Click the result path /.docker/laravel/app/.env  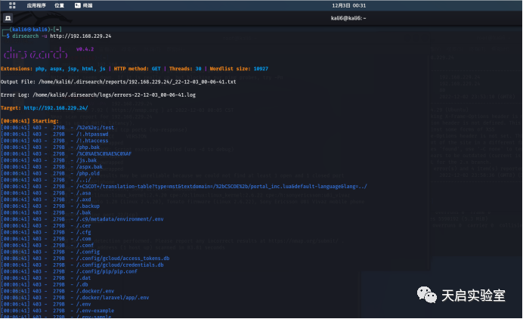pos(113,298)
